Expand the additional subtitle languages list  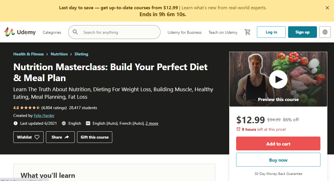tap(152, 123)
